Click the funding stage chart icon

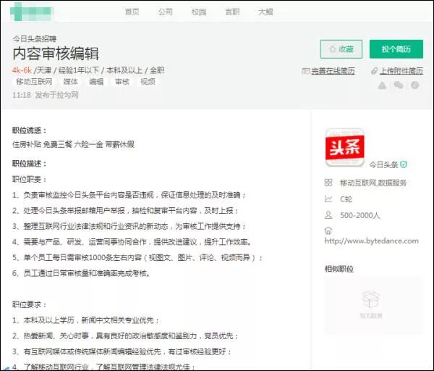pos(328,199)
